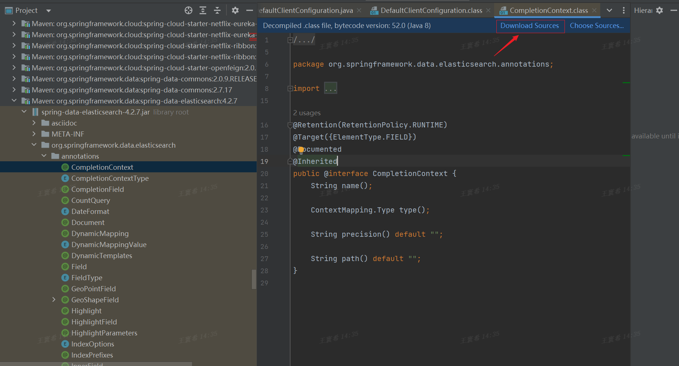This screenshot has height=366, width=679.
Task: Click the DynamicMappingValue enum icon
Action: point(65,244)
